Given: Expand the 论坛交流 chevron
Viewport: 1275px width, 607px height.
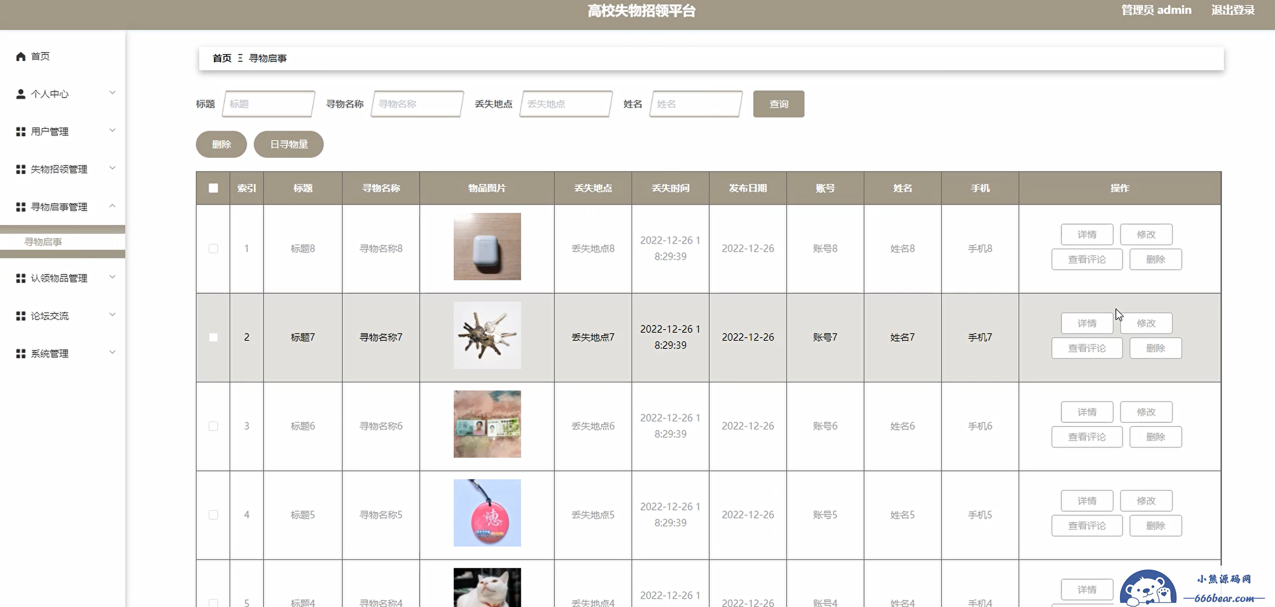Looking at the screenshot, I should [112, 314].
